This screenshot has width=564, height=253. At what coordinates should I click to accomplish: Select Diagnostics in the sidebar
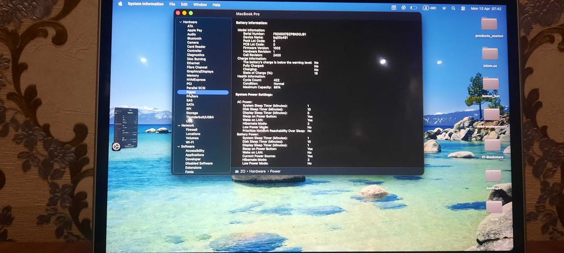tap(195, 55)
